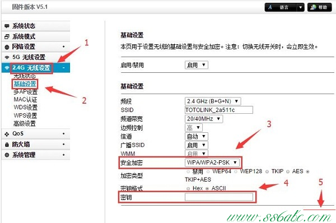The image size is (336, 223).
Task: Collapse 2.4G 无线设置 with minus indicator
Action: [64, 68]
